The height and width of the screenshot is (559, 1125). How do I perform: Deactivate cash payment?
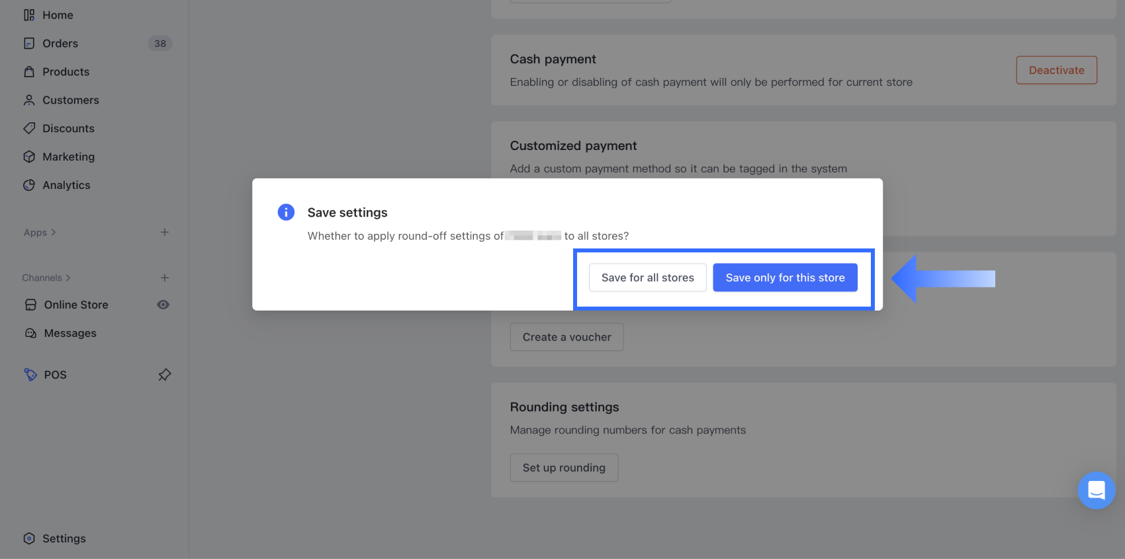1056,70
